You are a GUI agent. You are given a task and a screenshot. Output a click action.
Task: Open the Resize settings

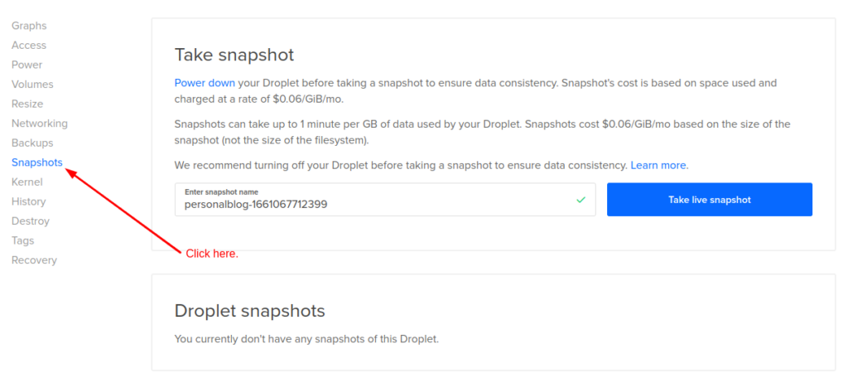pyautogui.click(x=27, y=104)
